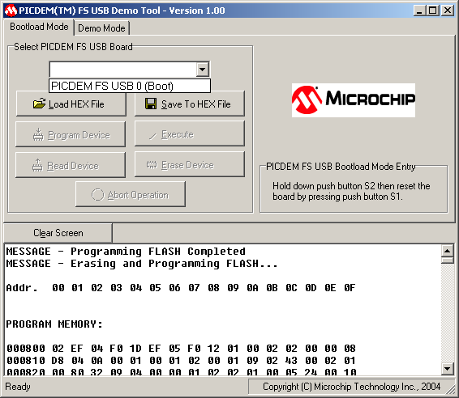Click the open-folder icon on Load HEX File

[39, 104]
